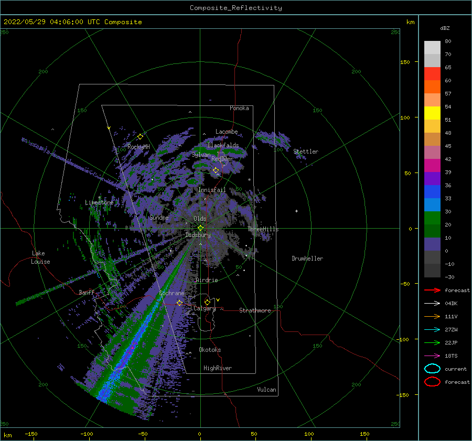Click the Composite_Reflectivity title
Screen dimensions: 472x441
pos(235,8)
